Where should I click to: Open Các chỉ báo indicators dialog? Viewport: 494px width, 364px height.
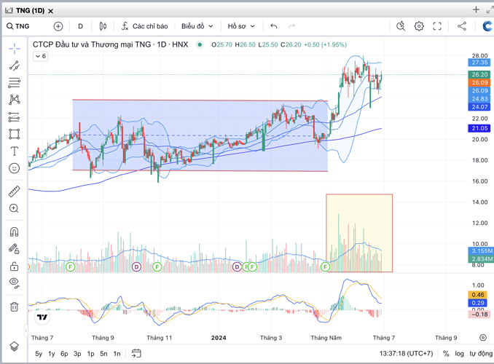[144, 26]
